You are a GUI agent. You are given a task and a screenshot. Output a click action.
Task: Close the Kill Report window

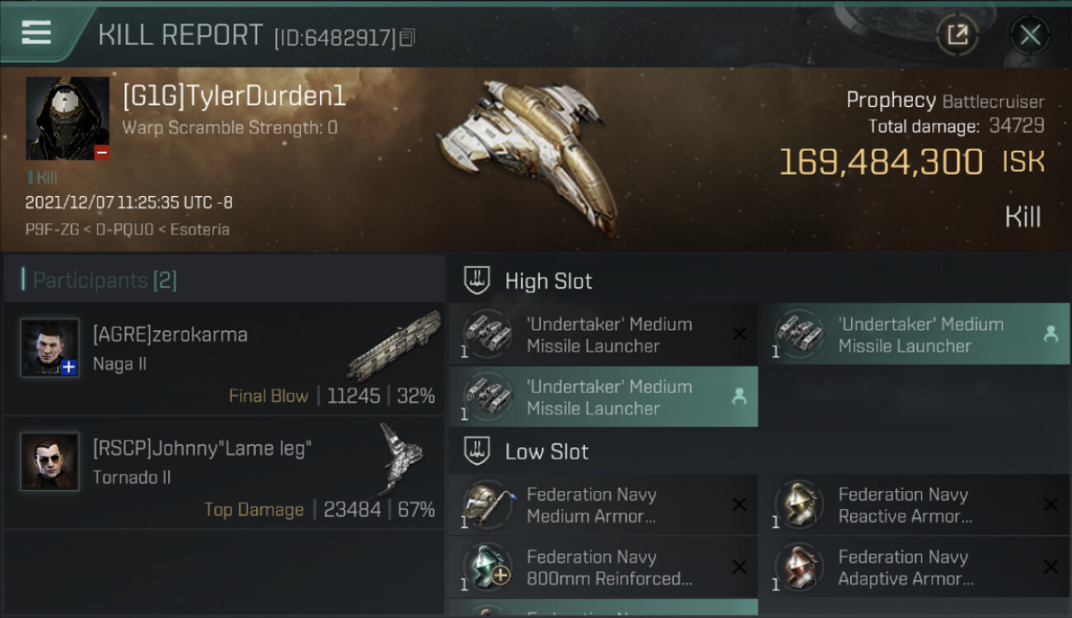(x=1030, y=35)
